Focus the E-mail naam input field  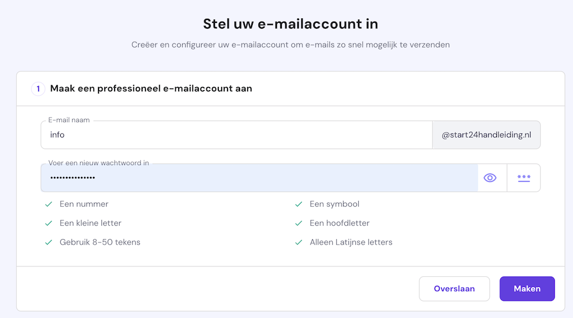click(235, 135)
